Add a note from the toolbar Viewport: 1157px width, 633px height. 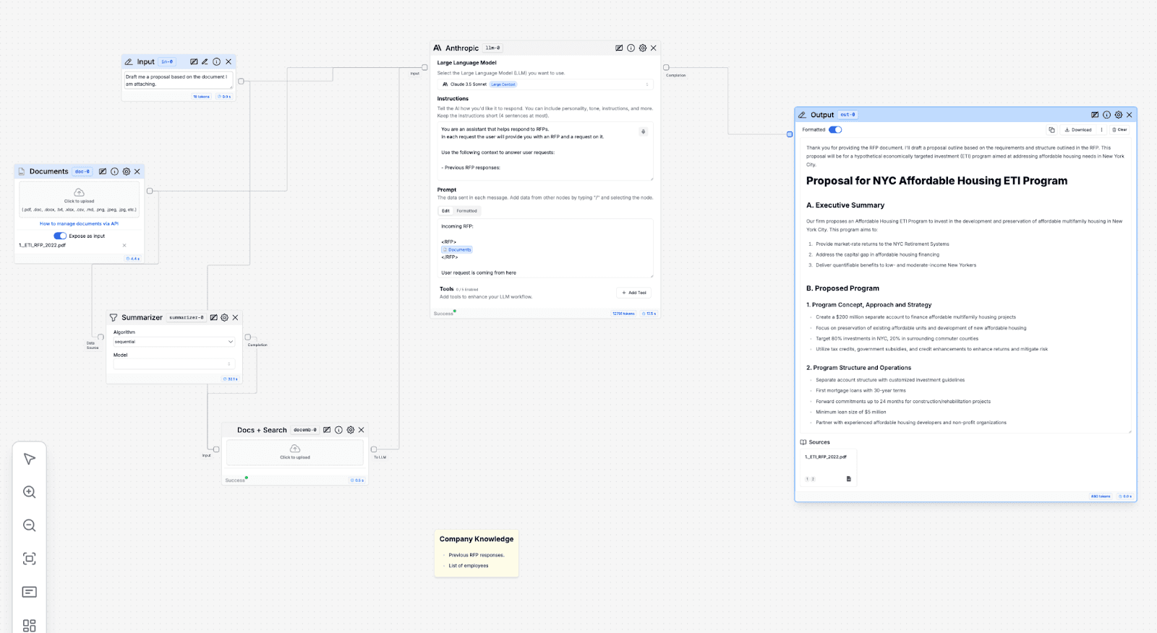tap(30, 592)
